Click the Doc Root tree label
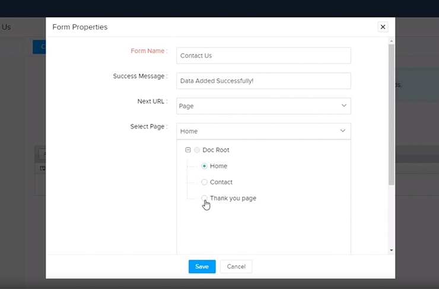Screen dimensions: 439x289 click(215, 150)
